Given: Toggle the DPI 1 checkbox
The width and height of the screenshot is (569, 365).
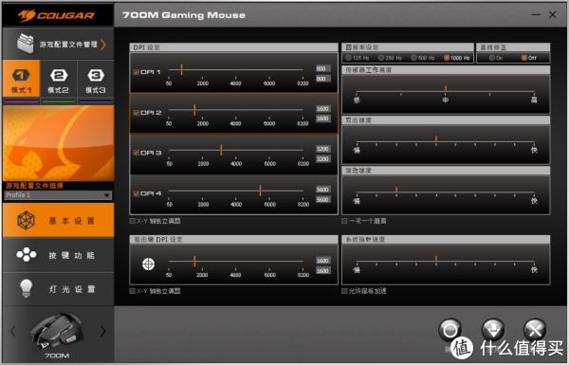Looking at the screenshot, I should click(136, 72).
